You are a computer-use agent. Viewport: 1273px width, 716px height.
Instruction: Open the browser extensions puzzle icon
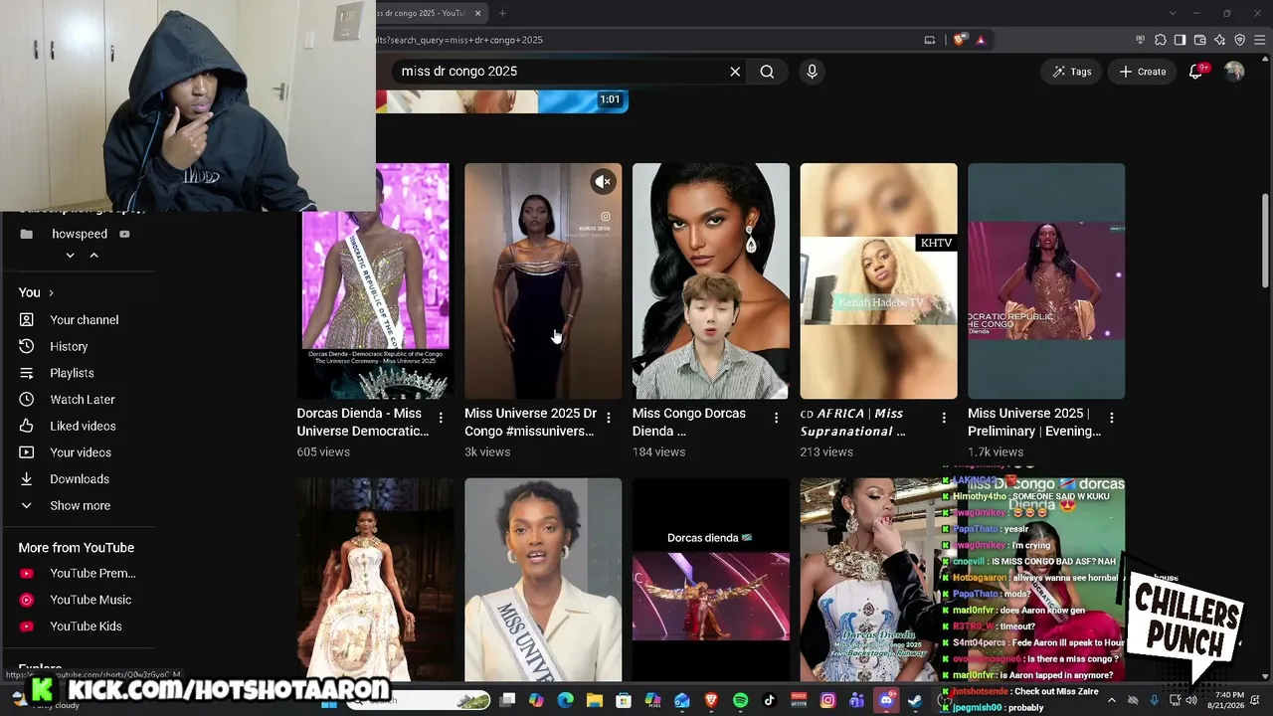[1161, 40]
